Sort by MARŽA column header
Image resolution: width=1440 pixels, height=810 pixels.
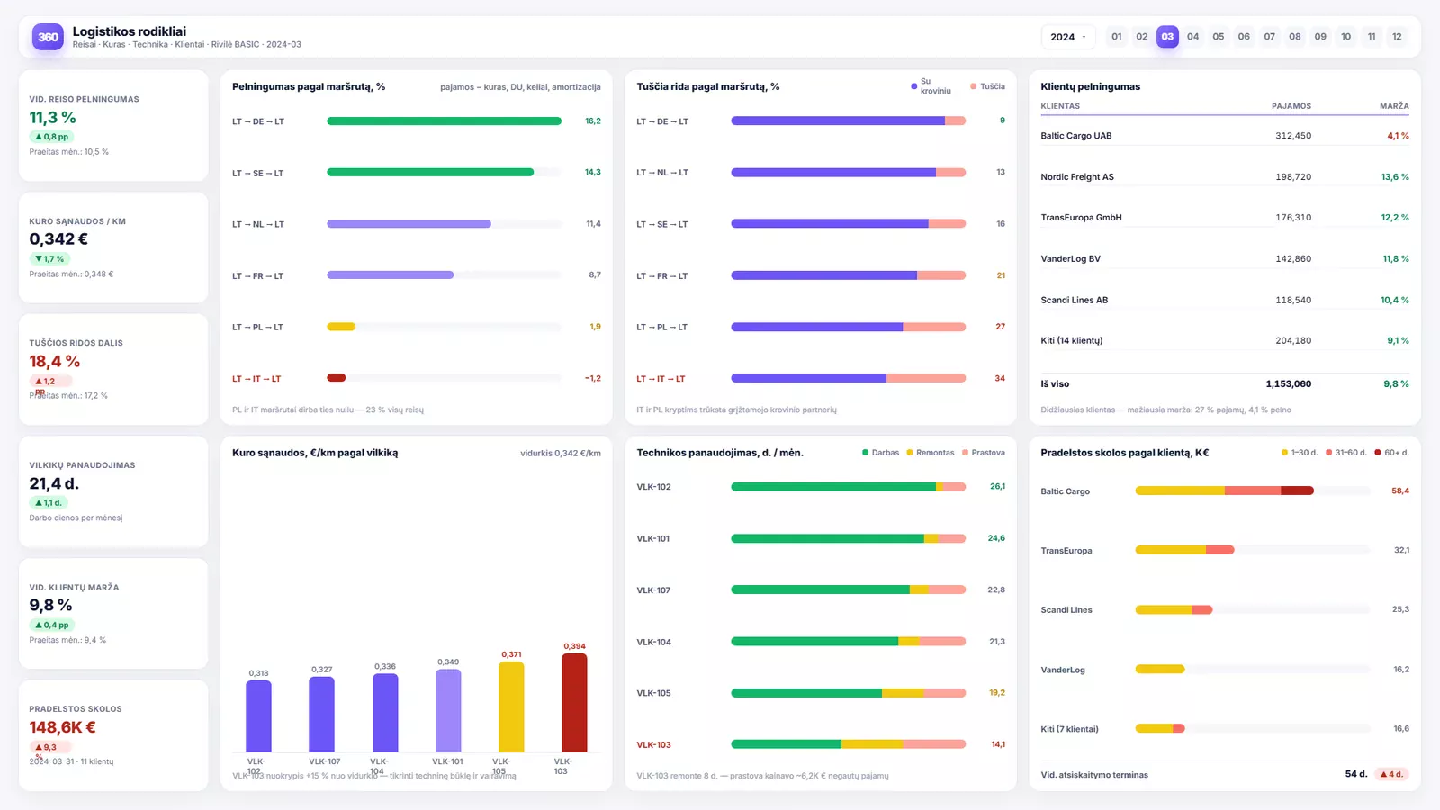coord(1394,106)
